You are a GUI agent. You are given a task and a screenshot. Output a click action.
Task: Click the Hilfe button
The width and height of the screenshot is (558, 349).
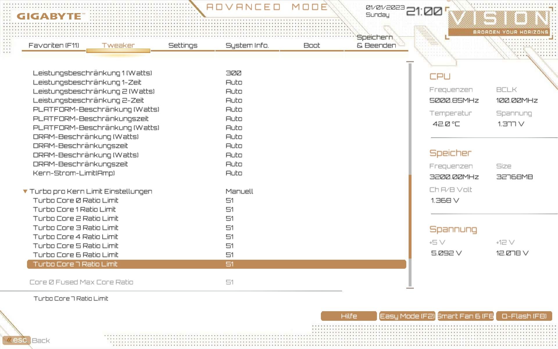(349, 316)
